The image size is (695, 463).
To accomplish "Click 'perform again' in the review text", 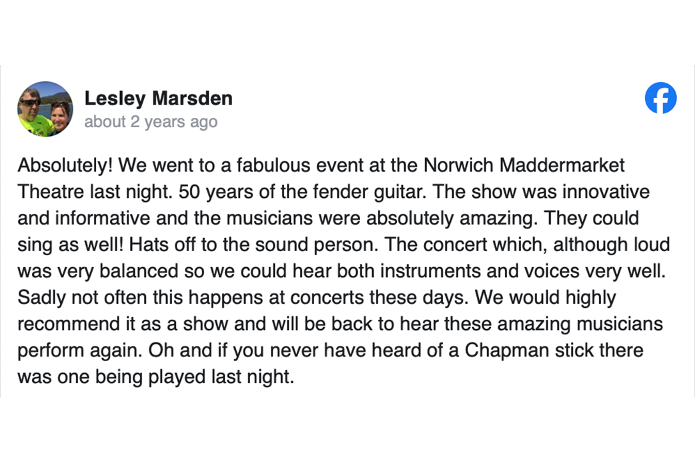I will (x=75, y=350).
